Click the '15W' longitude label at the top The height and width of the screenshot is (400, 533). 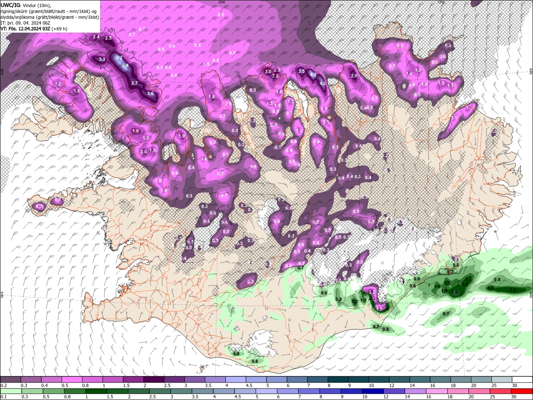coord(441,2)
